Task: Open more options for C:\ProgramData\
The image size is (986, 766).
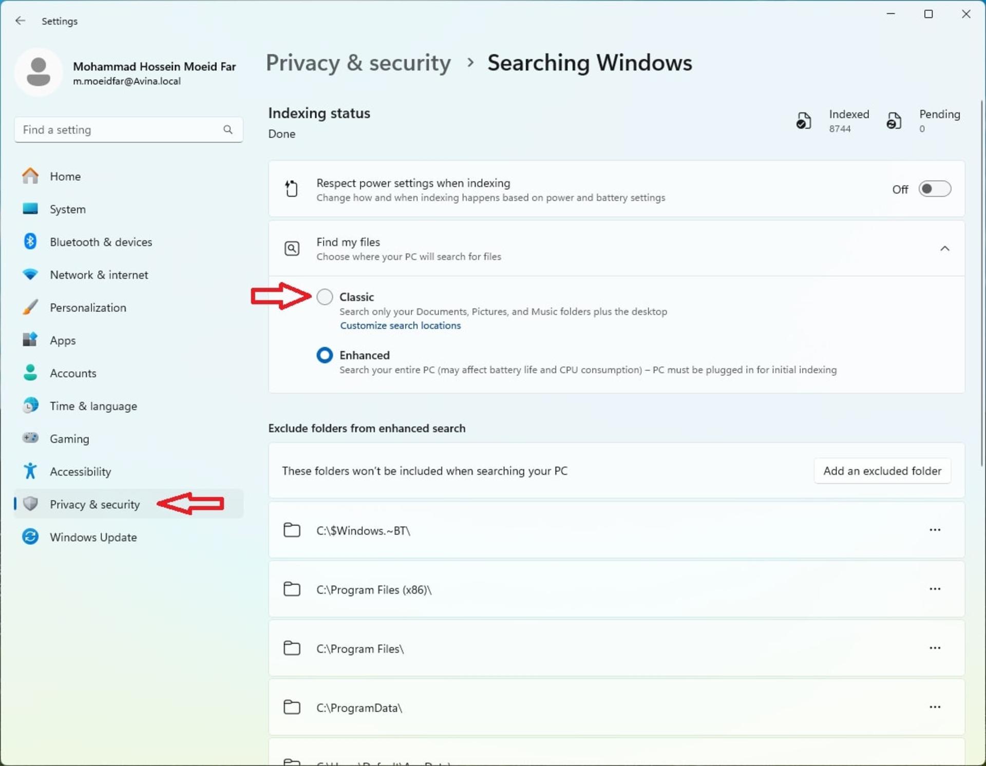Action: pos(935,707)
